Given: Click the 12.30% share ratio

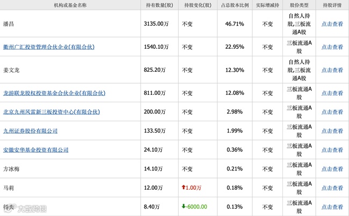Looking at the screenshot, I should [235, 70].
